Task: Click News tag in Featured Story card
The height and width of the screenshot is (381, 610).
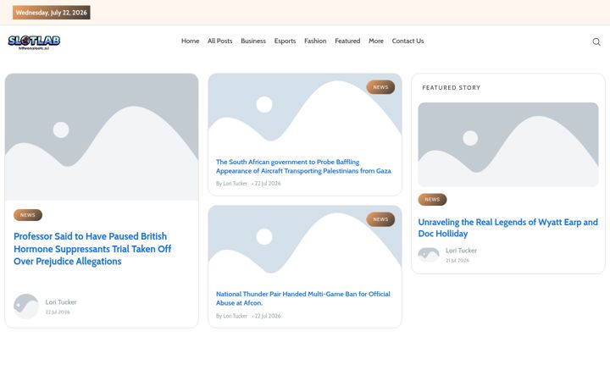Action: [x=432, y=200]
